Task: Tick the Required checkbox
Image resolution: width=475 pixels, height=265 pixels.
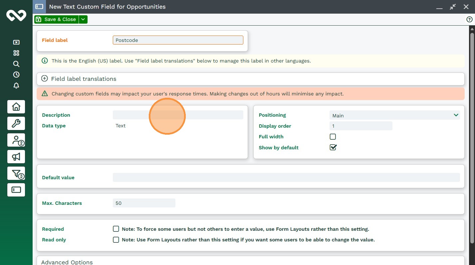Action: [x=116, y=229]
